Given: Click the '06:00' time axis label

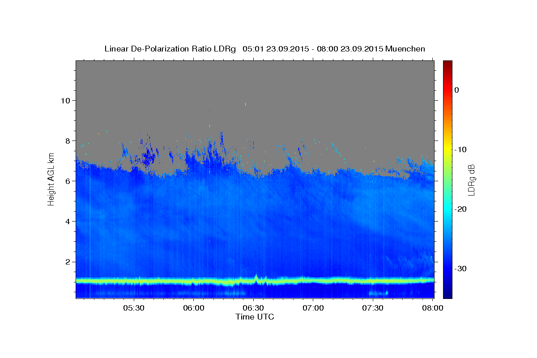Looking at the screenshot, I should coord(193,308).
